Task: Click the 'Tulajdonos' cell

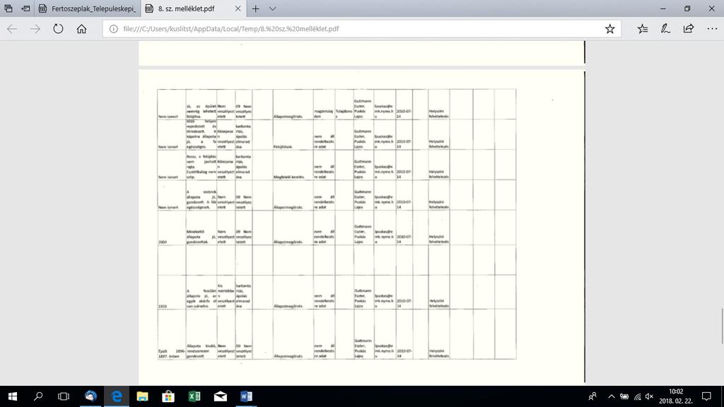Action: (344, 105)
